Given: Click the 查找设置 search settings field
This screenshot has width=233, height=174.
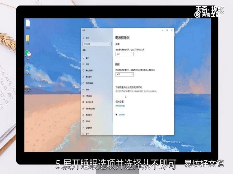Looking at the screenshot, I should 97,44.
